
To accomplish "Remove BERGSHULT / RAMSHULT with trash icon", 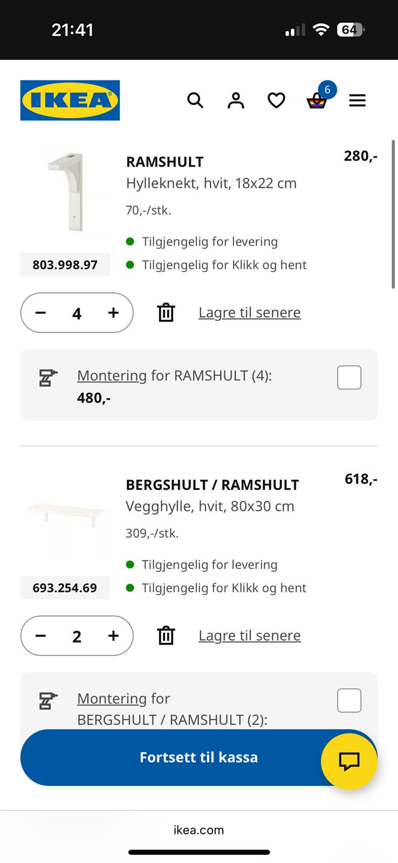I will click(x=166, y=636).
